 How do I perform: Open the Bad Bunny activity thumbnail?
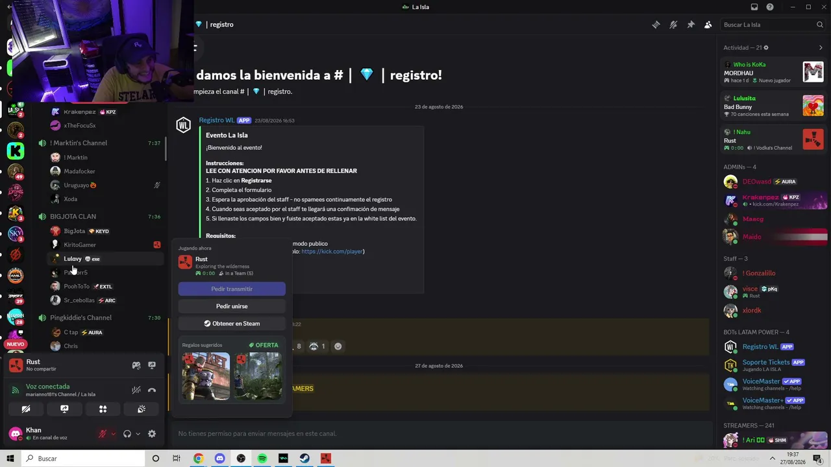click(x=813, y=106)
